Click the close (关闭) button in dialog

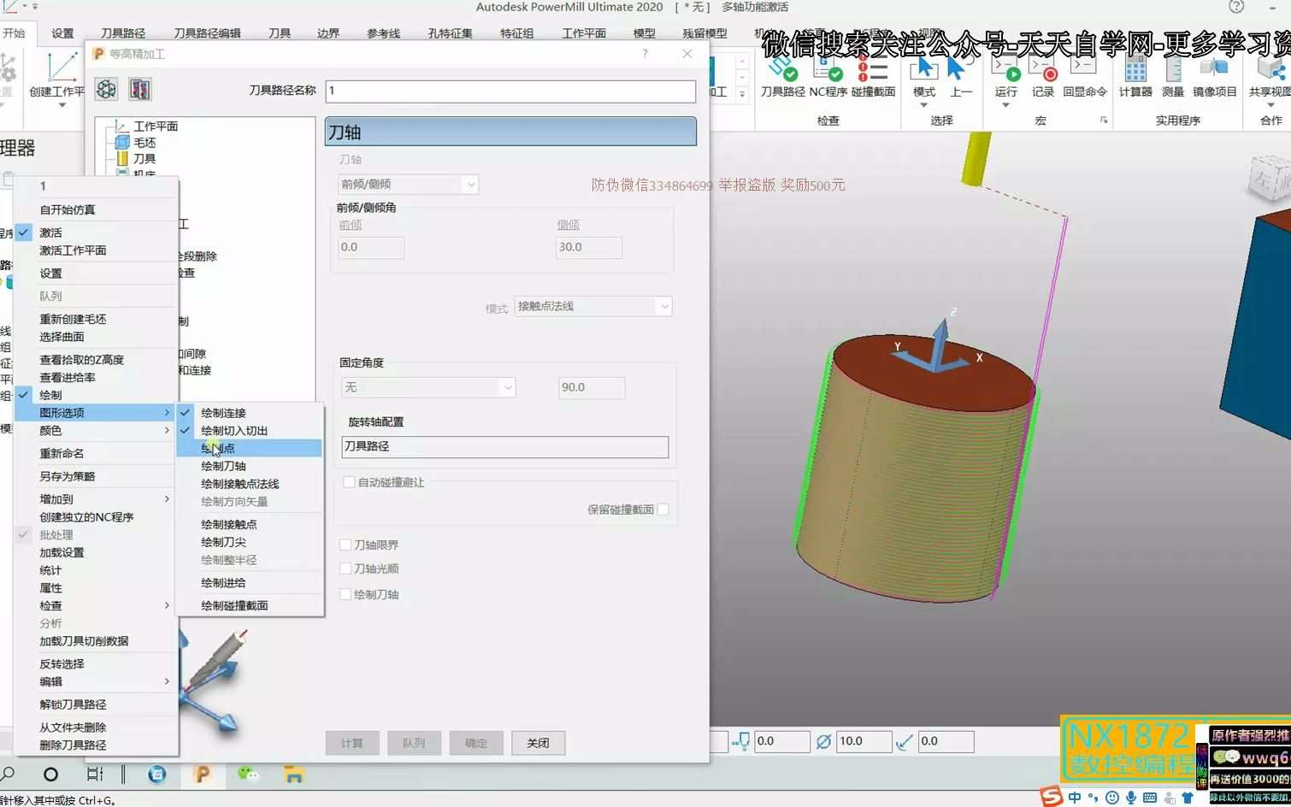(538, 743)
